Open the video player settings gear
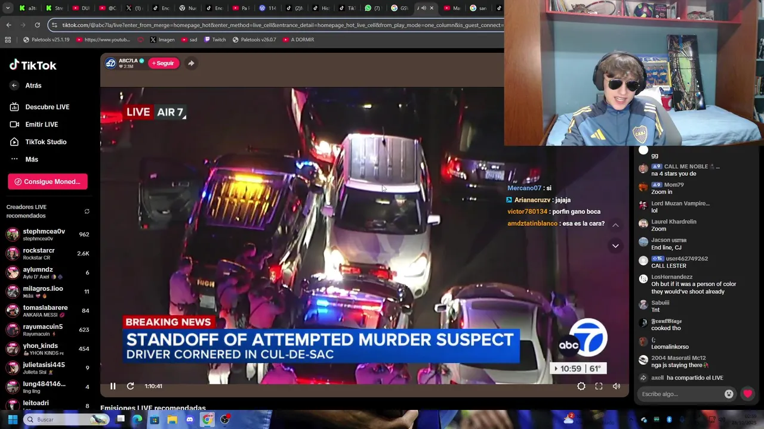Image resolution: width=764 pixels, height=429 pixels. [x=581, y=386]
